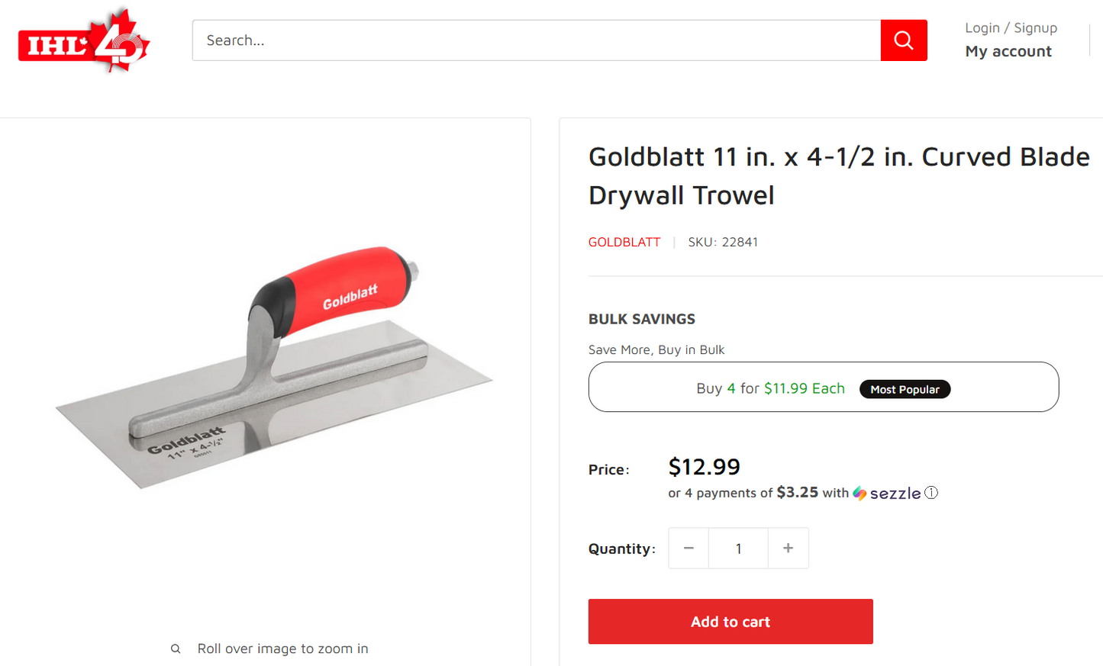Click the Login link
The image size is (1103, 666).
[x=982, y=27]
